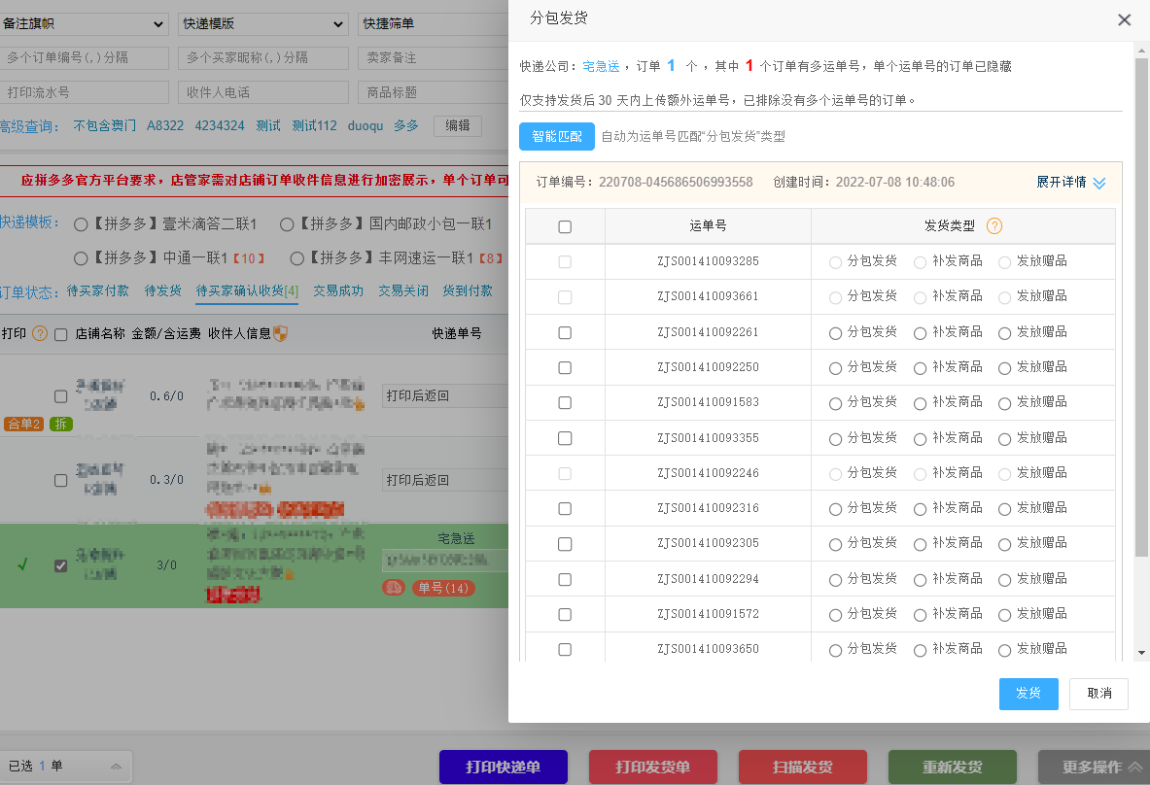Click the orange 合单2 merge tag
1150x785 pixels.
(24, 424)
